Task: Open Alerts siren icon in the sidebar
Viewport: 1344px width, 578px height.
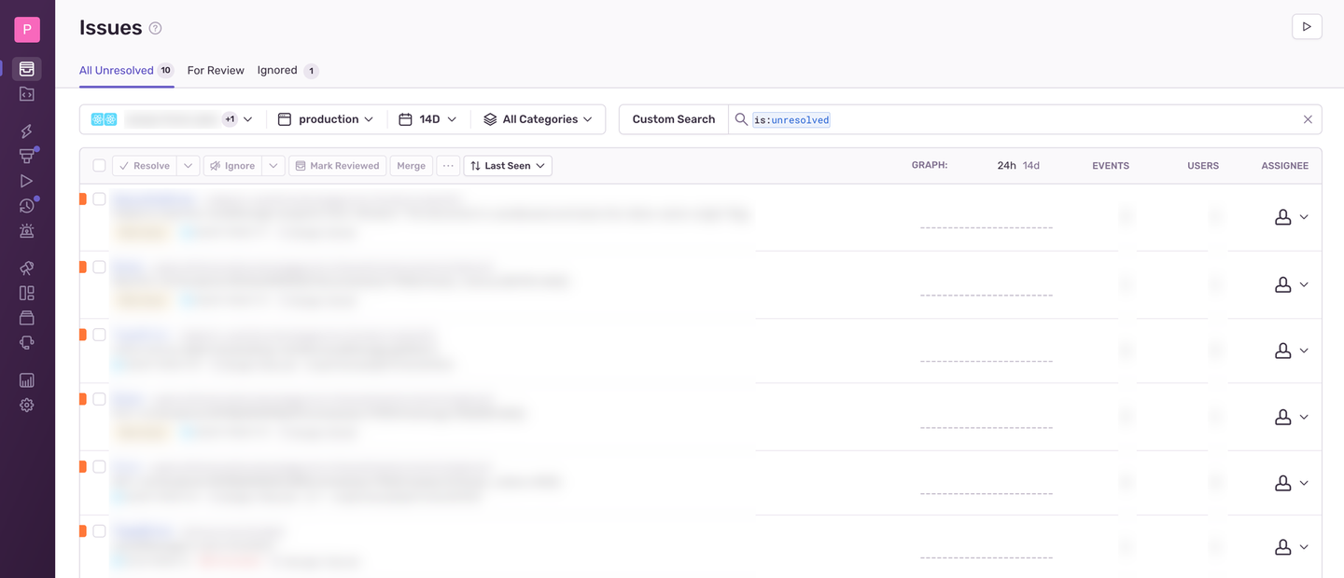Action: pos(27,230)
